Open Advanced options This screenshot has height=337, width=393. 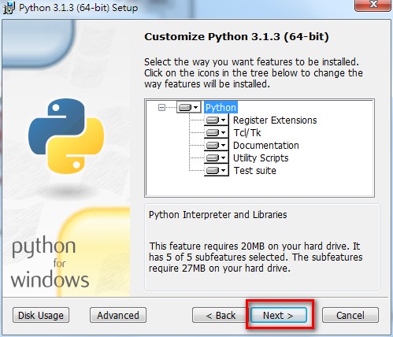pyautogui.click(x=118, y=315)
